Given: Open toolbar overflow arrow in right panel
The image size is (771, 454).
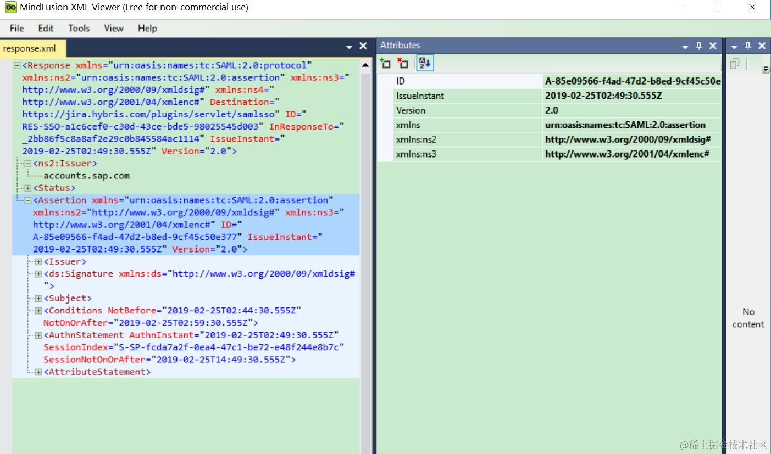Looking at the screenshot, I should pos(766,70).
